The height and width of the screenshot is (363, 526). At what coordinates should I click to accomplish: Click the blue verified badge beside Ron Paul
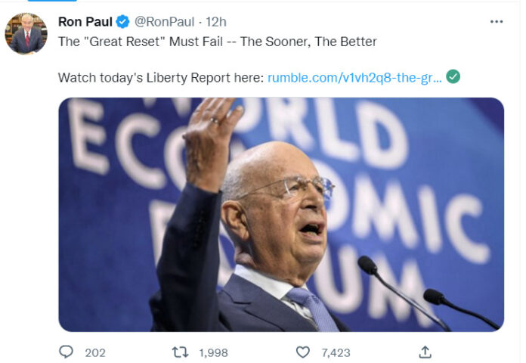click(x=122, y=22)
